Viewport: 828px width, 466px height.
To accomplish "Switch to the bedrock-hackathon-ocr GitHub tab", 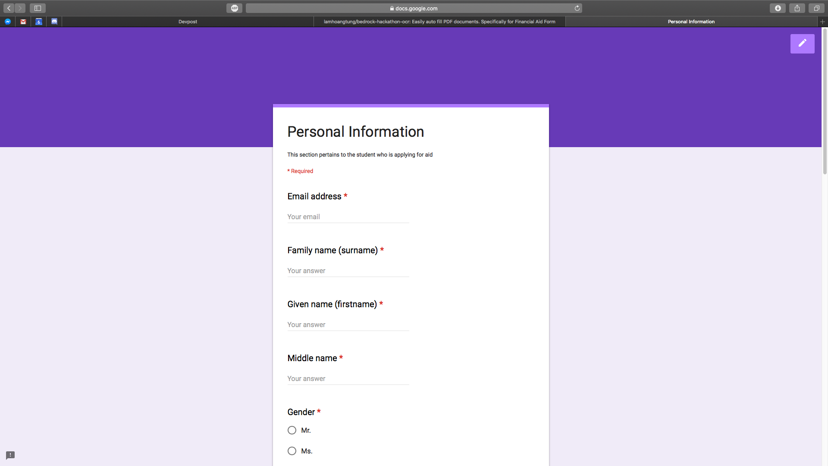I will [439, 22].
